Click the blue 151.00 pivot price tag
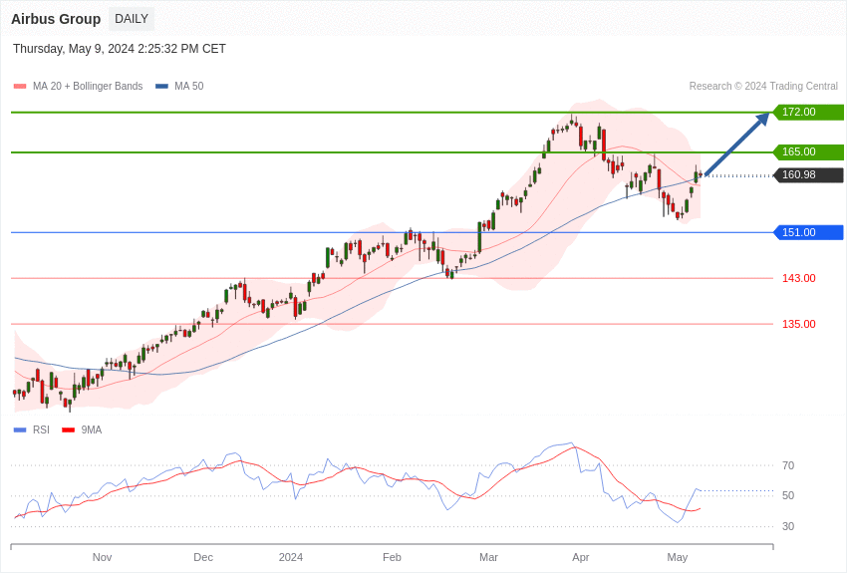This screenshot has height=574, width=847. coord(808,232)
